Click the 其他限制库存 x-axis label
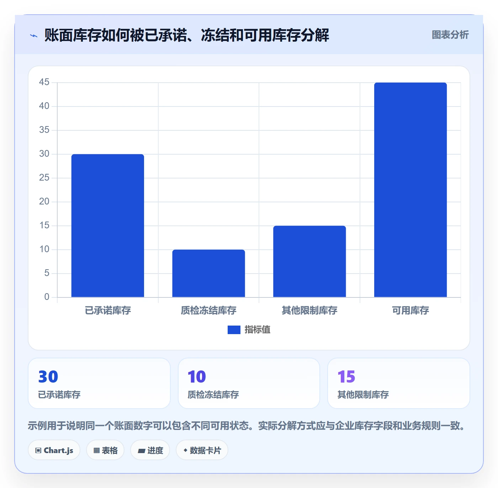The height and width of the screenshot is (488, 498). [x=309, y=311]
